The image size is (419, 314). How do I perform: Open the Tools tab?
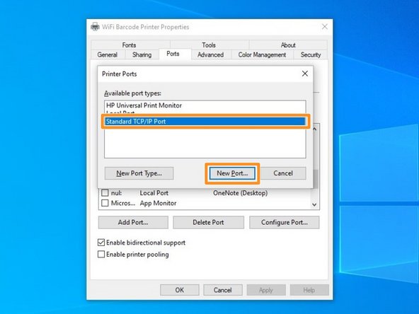(x=209, y=45)
